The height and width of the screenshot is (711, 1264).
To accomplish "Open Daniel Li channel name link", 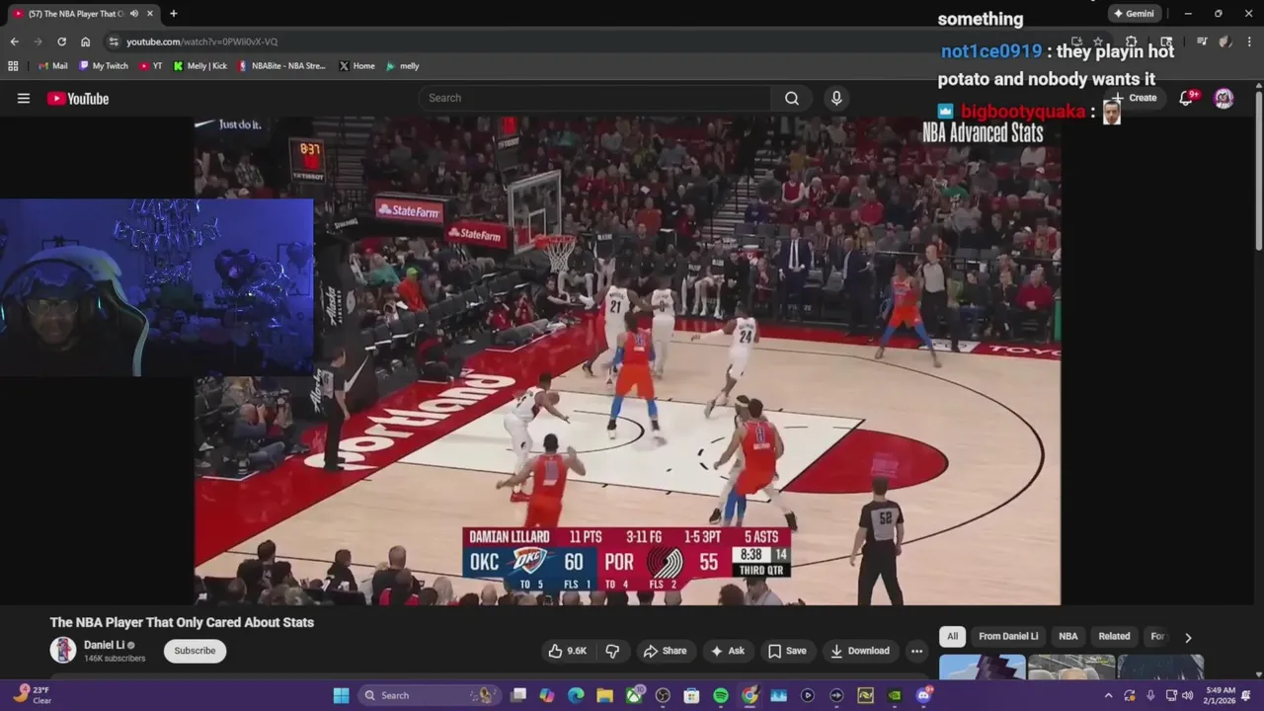I will click(x=104, y=645).
